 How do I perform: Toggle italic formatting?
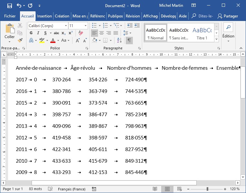pos(38,33)
